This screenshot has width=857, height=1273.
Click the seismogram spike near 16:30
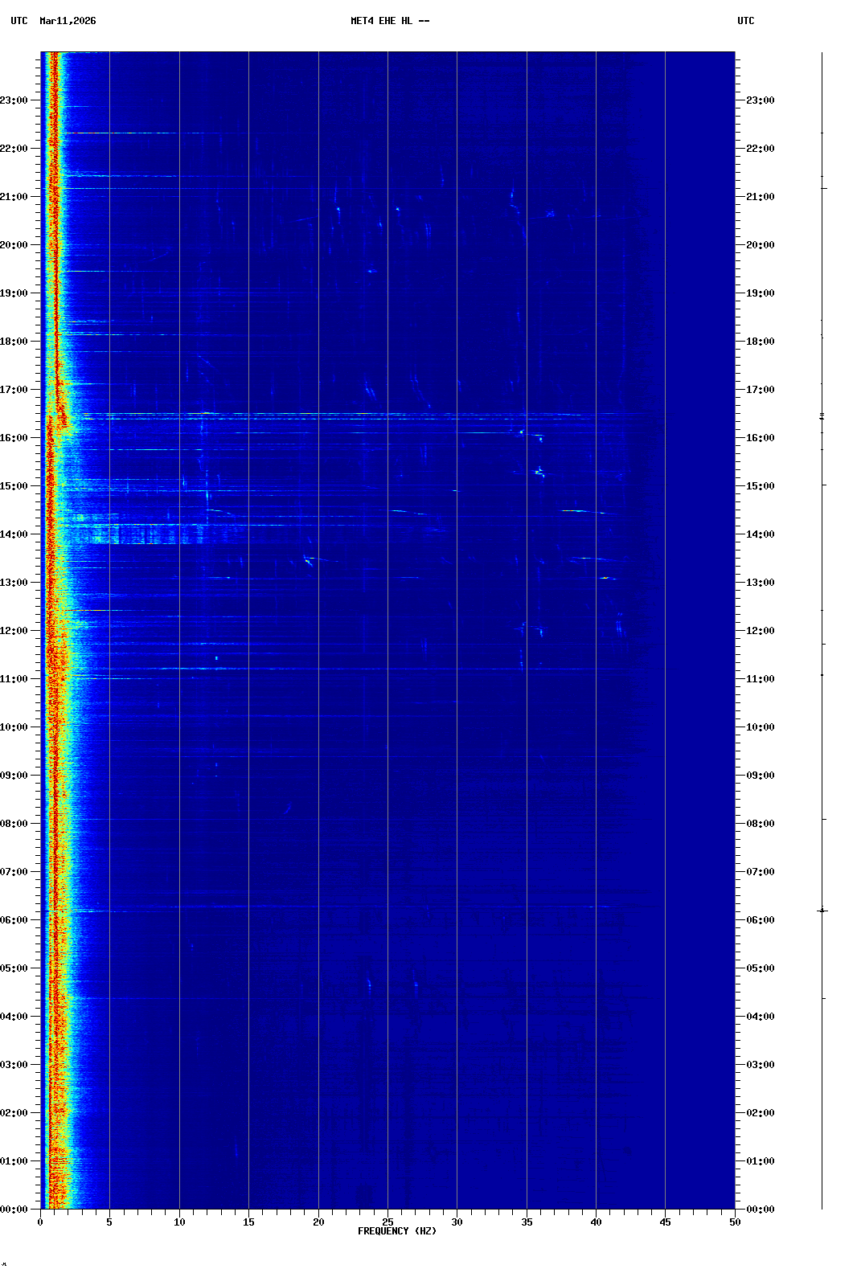click(822, 415)
